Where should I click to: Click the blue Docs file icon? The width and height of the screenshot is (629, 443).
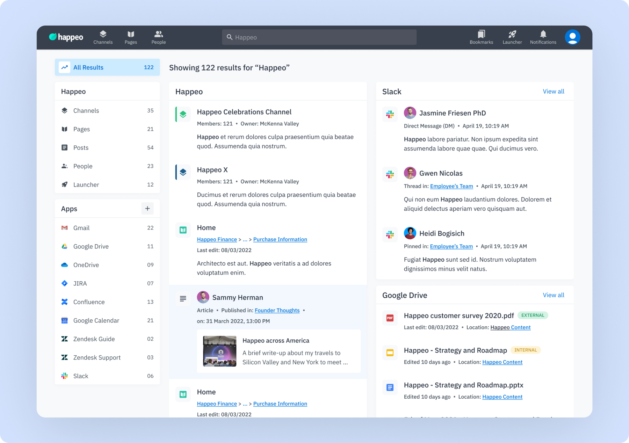[390, 387]
